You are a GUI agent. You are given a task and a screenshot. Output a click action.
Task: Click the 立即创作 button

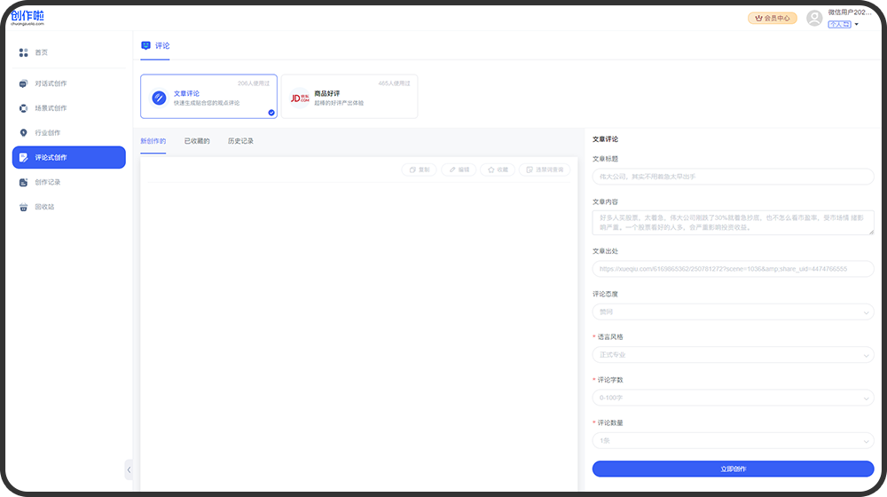(x=733, y=469)
